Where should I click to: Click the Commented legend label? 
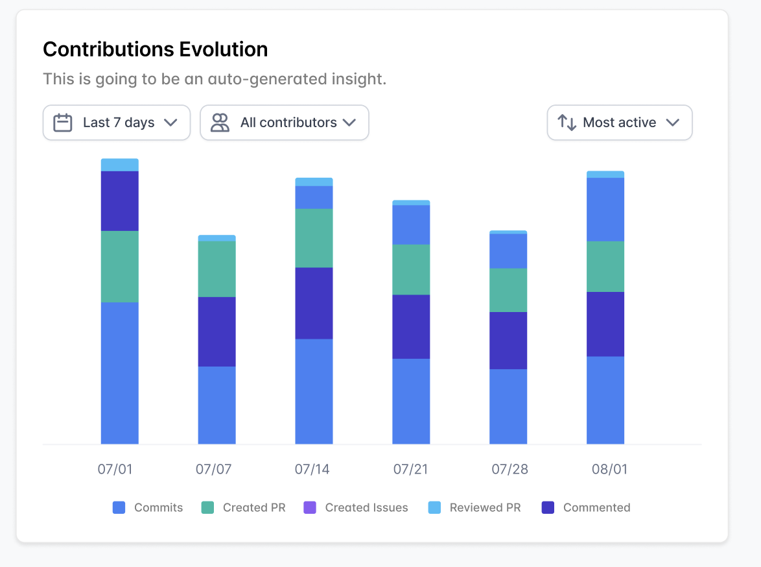tap(597, 507)
